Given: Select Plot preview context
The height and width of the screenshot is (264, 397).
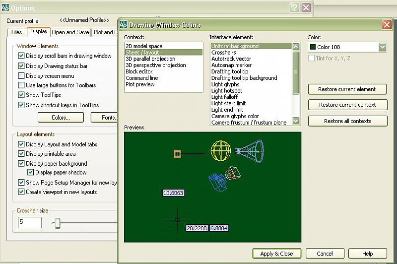Looking at the screenshot, I should click(x=164, y=84).
